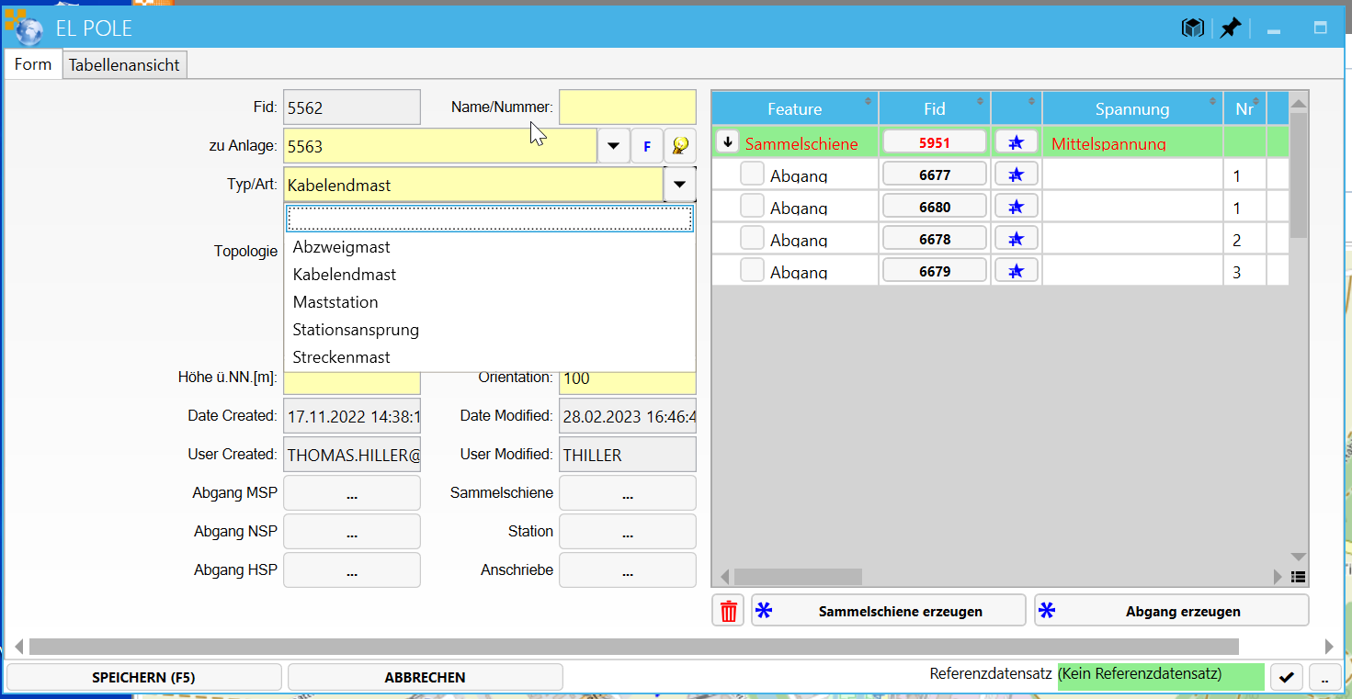
Task: Sort table by Feature column header
Action: [795, 108]
